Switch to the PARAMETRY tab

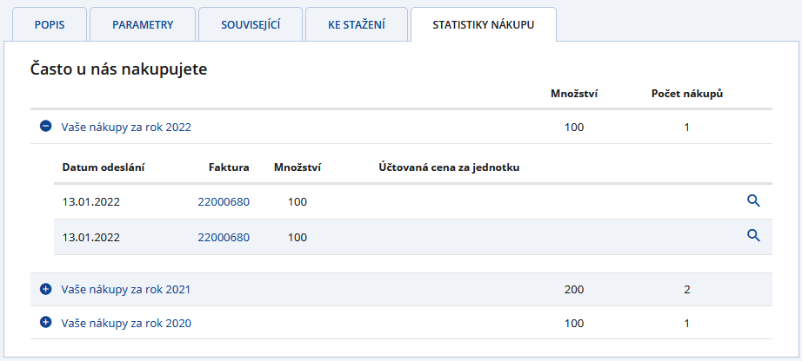[x=143, y=25]
